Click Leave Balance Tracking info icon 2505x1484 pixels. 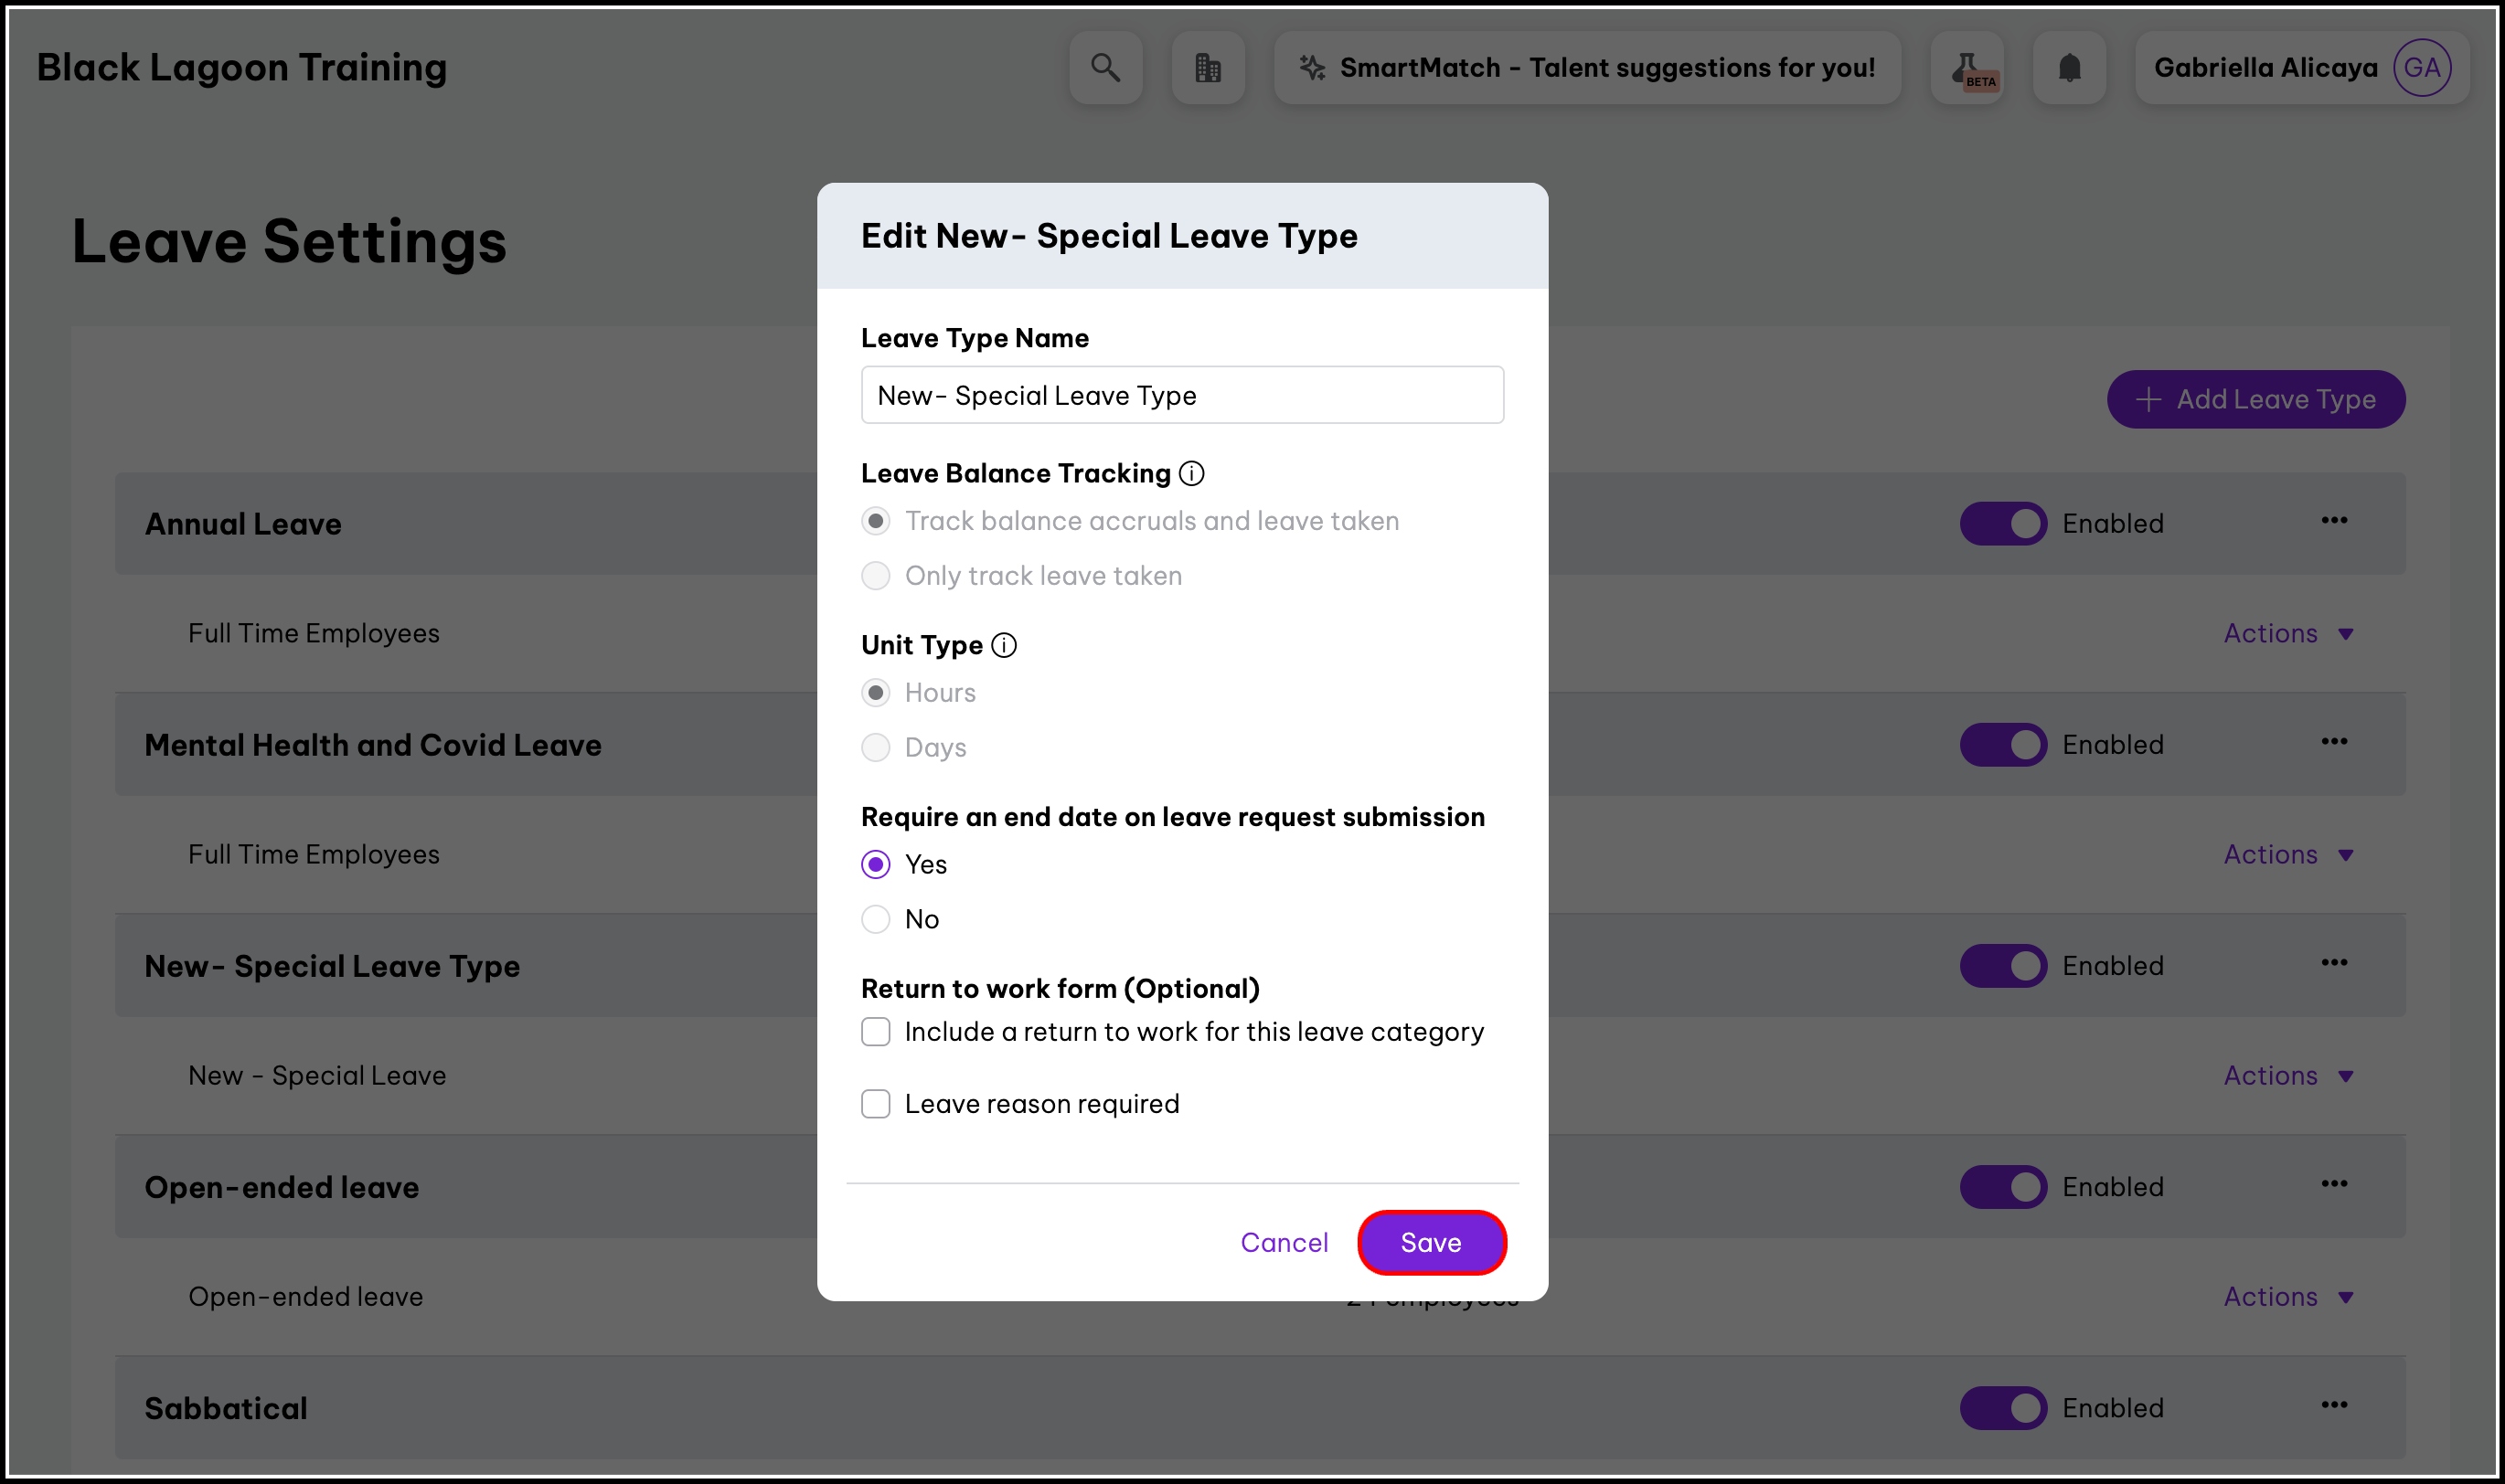click(1190, 473)
